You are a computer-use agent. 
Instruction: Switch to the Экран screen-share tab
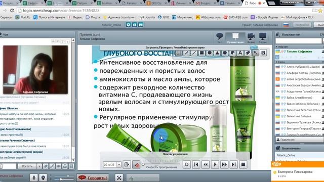pyautogui.click(x=263, y=38)
